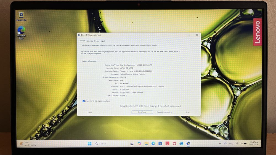
Task: Click the volume speaker tray icon
Action: tap(241, 143)
